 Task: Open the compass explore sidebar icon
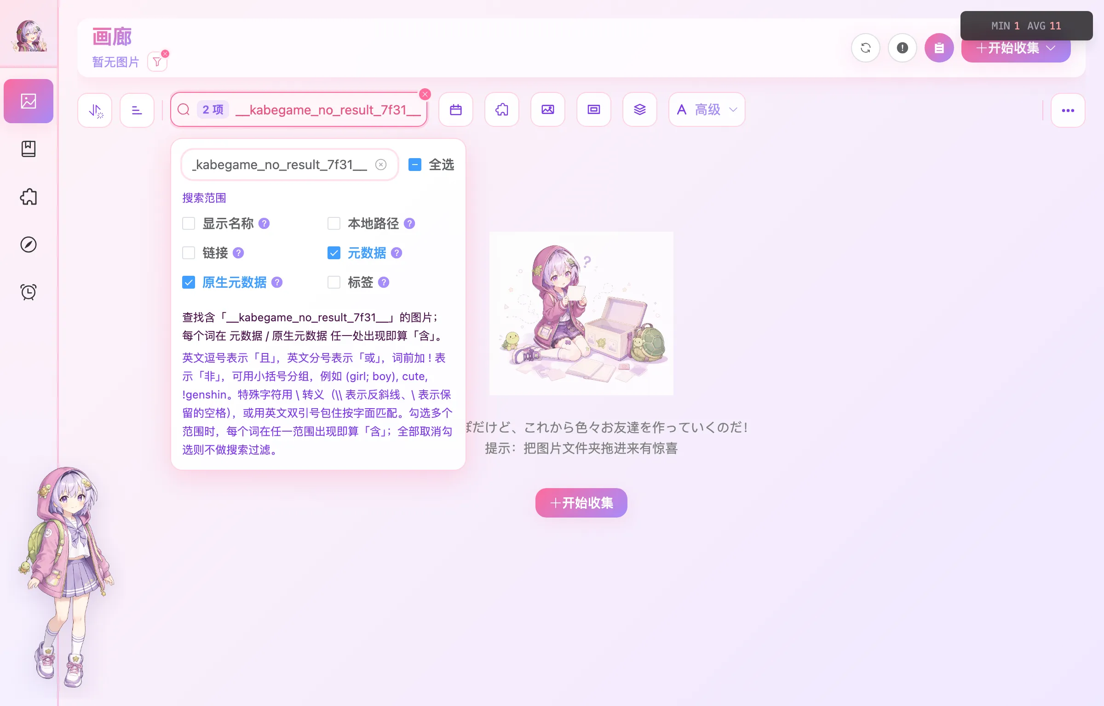(29, 245)
